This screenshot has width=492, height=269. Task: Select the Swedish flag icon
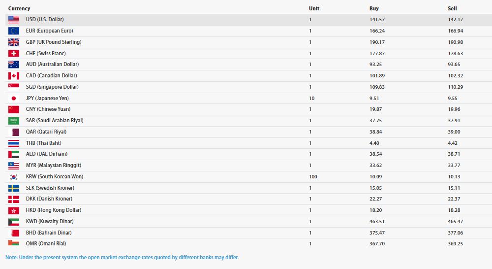(14, 188)
